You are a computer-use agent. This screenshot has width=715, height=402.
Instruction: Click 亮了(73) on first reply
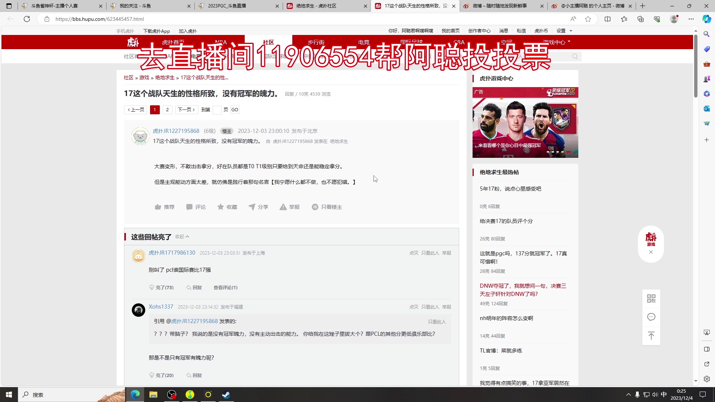tap(161, 288)
